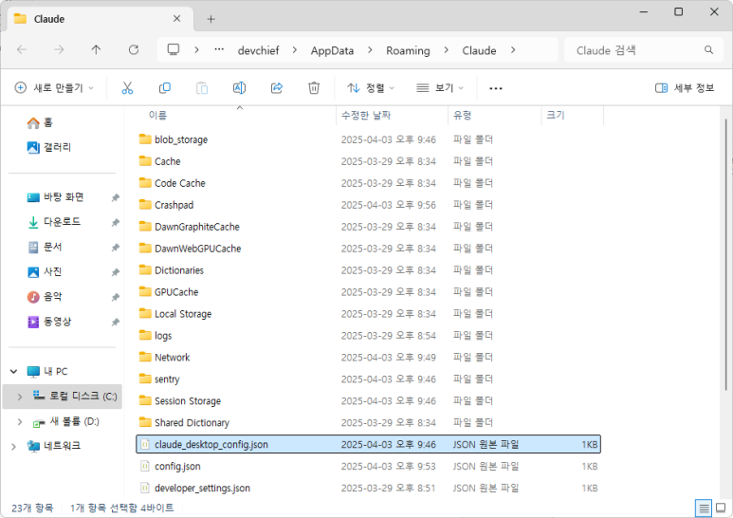Navigate to Roaming in breadcrumb
The image size is (733, 518).
(408, 50)
